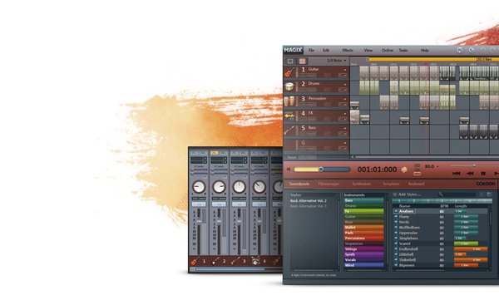Open the Bass track dropdown arrow
Screen dimensions: 499x305
coord(345,128)
